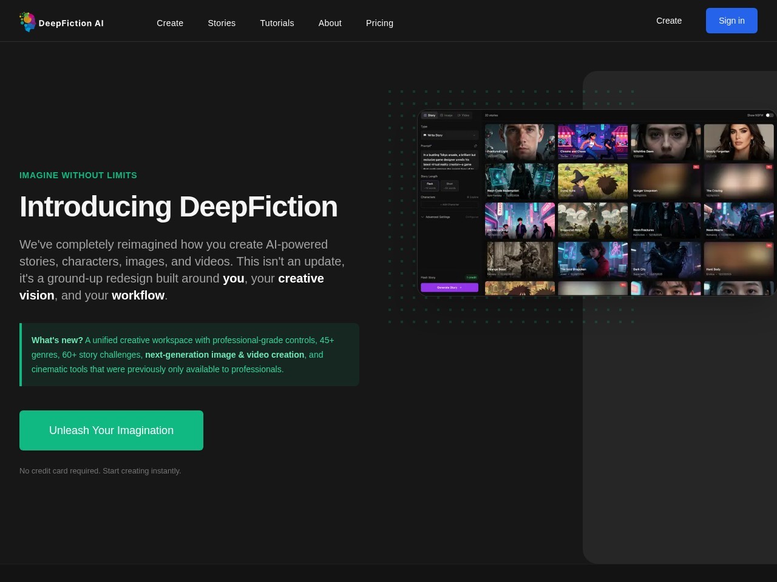Select the Story tab in the preview
Viewport: 777px width, 582px height.
tap(430, 115)
